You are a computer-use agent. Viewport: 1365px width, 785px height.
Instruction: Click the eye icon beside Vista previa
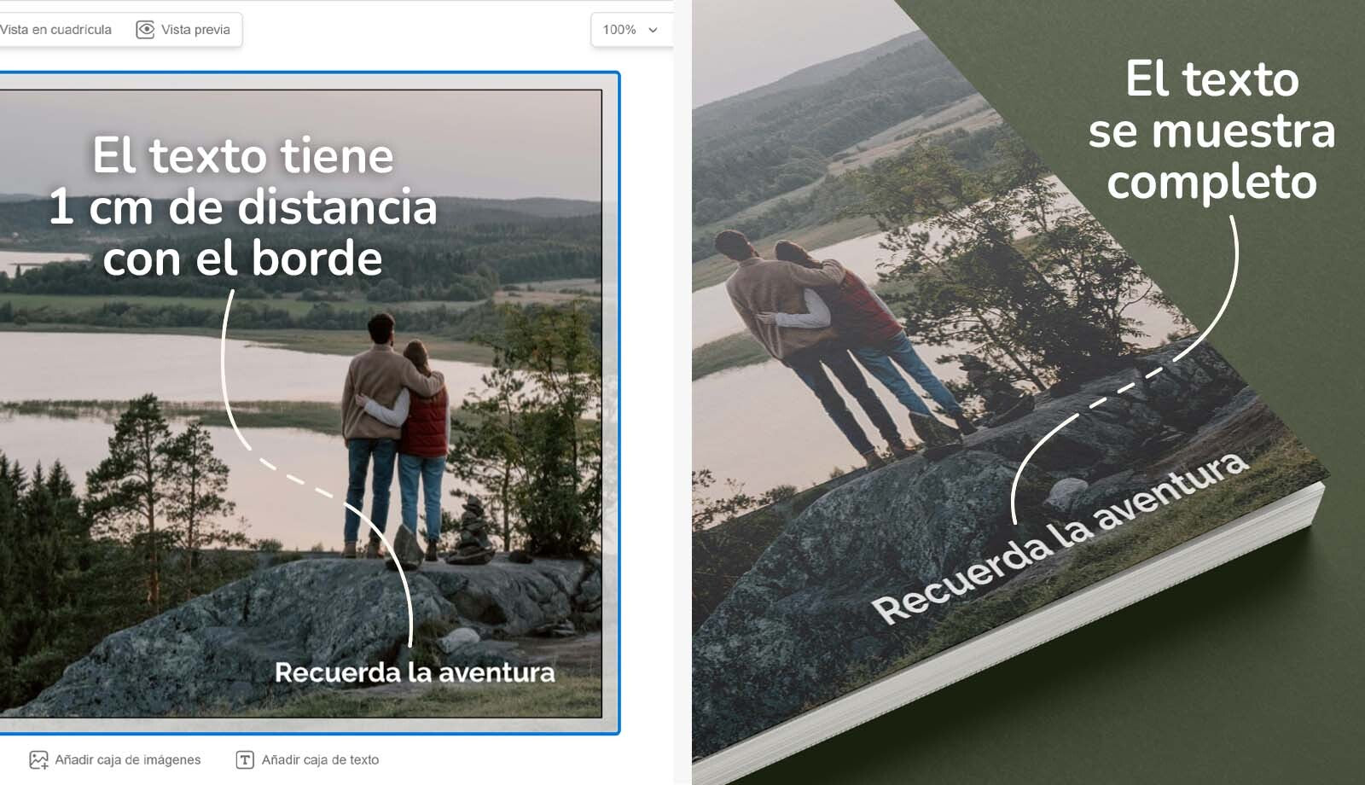(x=146, y=30)
